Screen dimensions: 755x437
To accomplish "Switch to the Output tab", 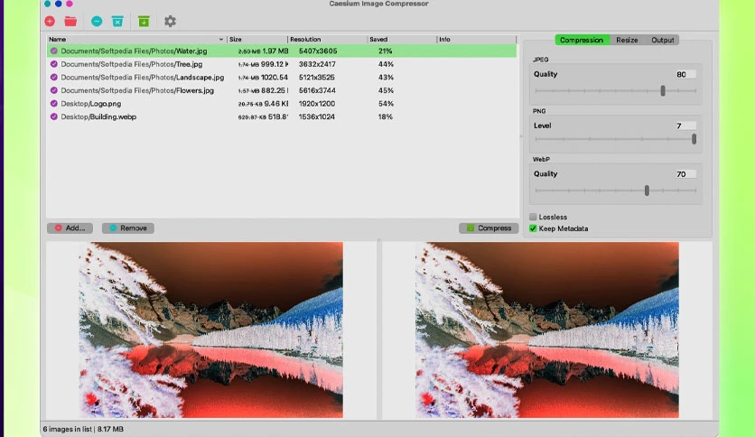I will pos(663,40).
